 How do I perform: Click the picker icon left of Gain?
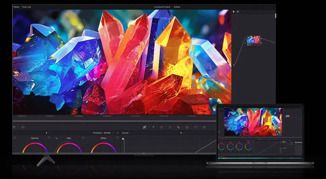point(56,138)
